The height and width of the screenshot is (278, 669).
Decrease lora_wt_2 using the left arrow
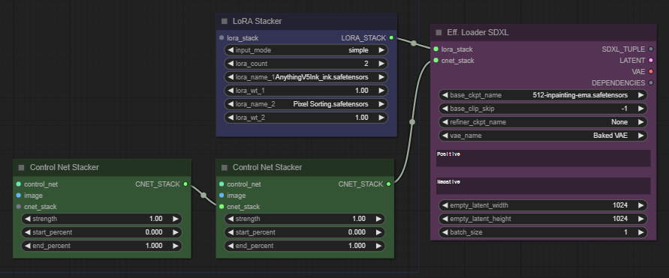231,118
